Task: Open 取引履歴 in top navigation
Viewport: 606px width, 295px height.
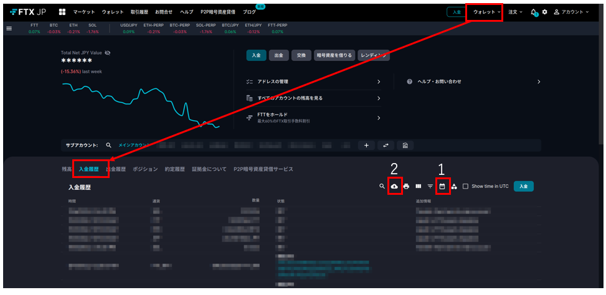Action: [x=140, y=12]
